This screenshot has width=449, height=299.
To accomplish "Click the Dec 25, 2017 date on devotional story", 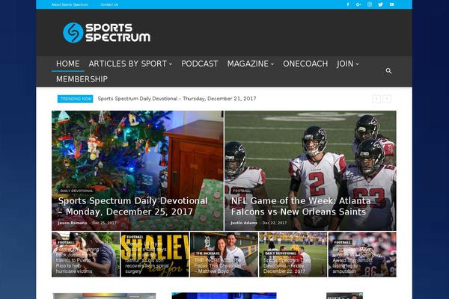I will [104, 223].
